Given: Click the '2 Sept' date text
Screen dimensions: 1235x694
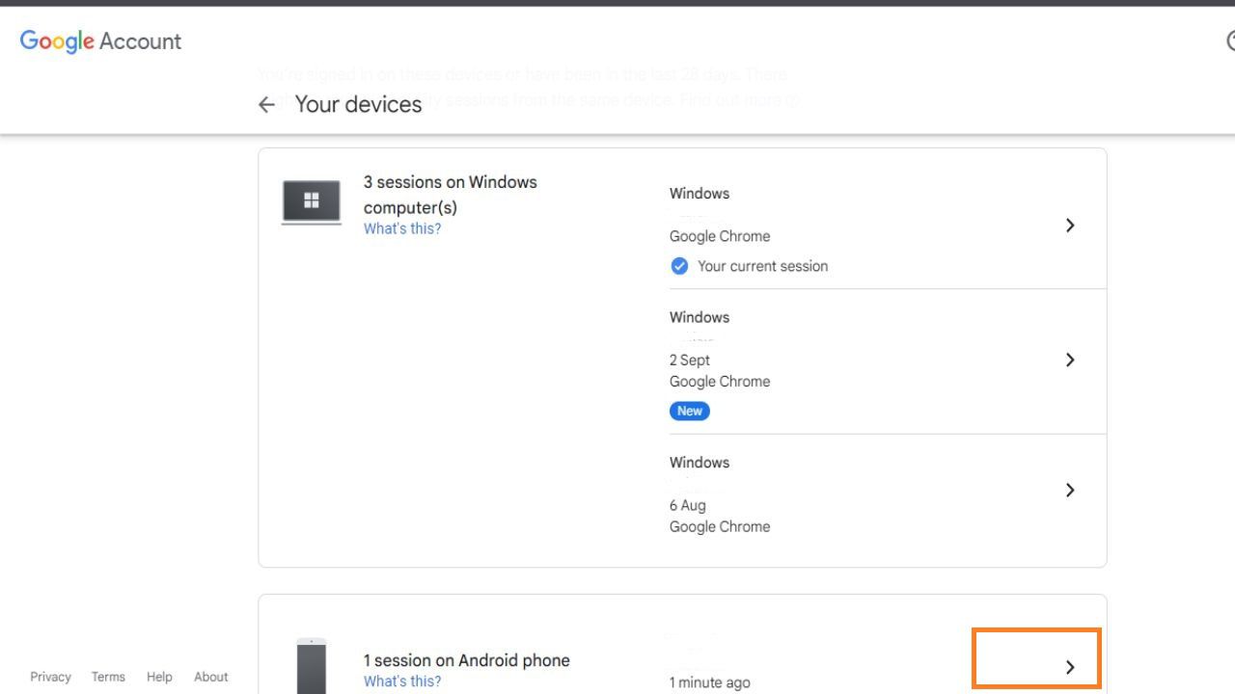Looking at the screenshot, I should tap(690, 360).
